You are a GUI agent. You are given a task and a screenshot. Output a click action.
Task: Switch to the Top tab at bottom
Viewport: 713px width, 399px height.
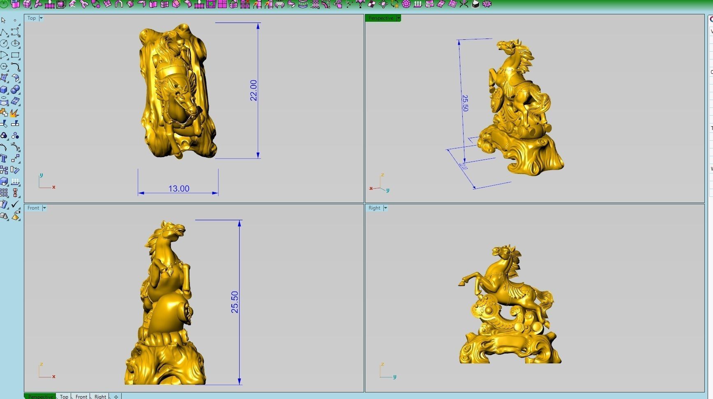click(x=64, y=397)
